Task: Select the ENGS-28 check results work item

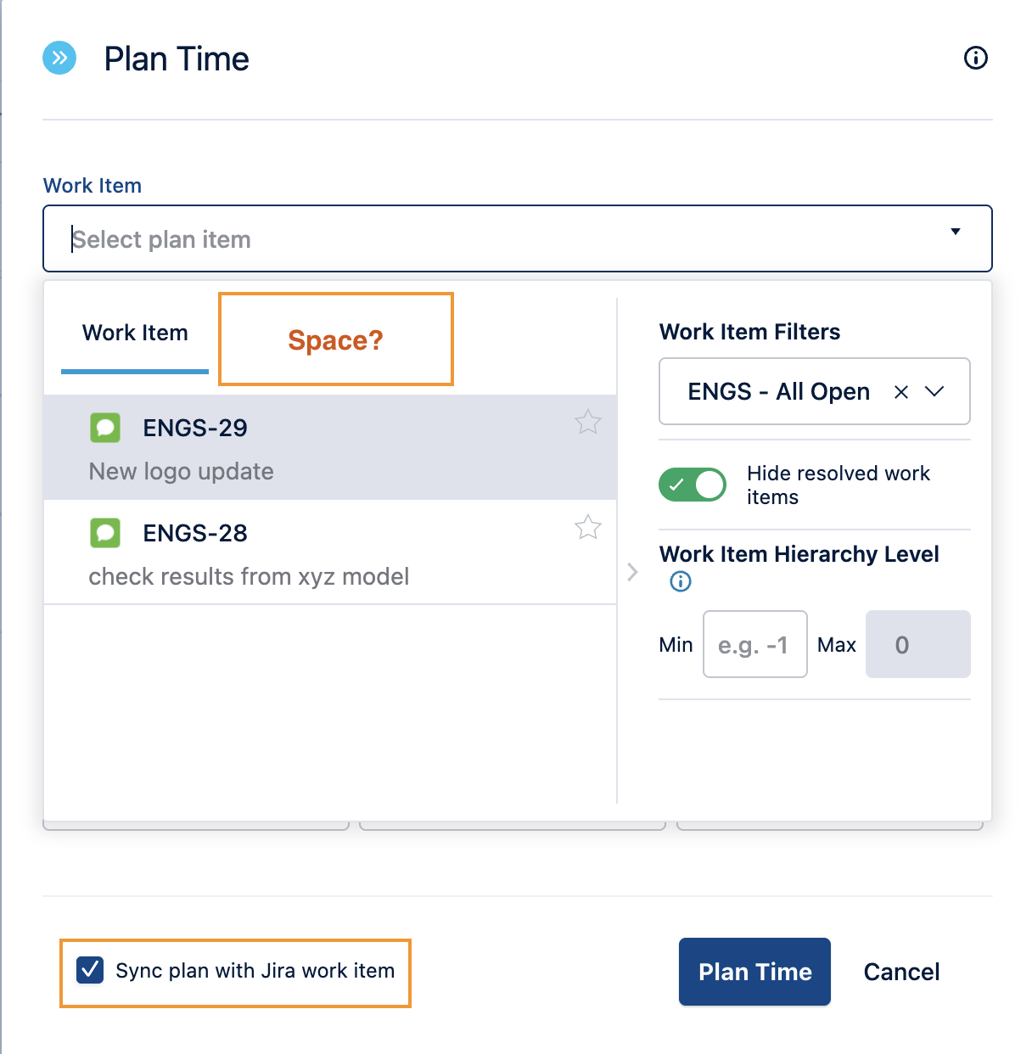Action: coord(330,552)
